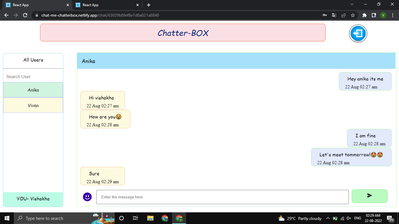Open the Chrome three-dot menu

(393, 15)
